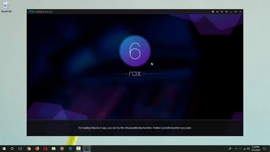
Task: Open Cortana search circle in taskbar
Action: tap(12, 149)
